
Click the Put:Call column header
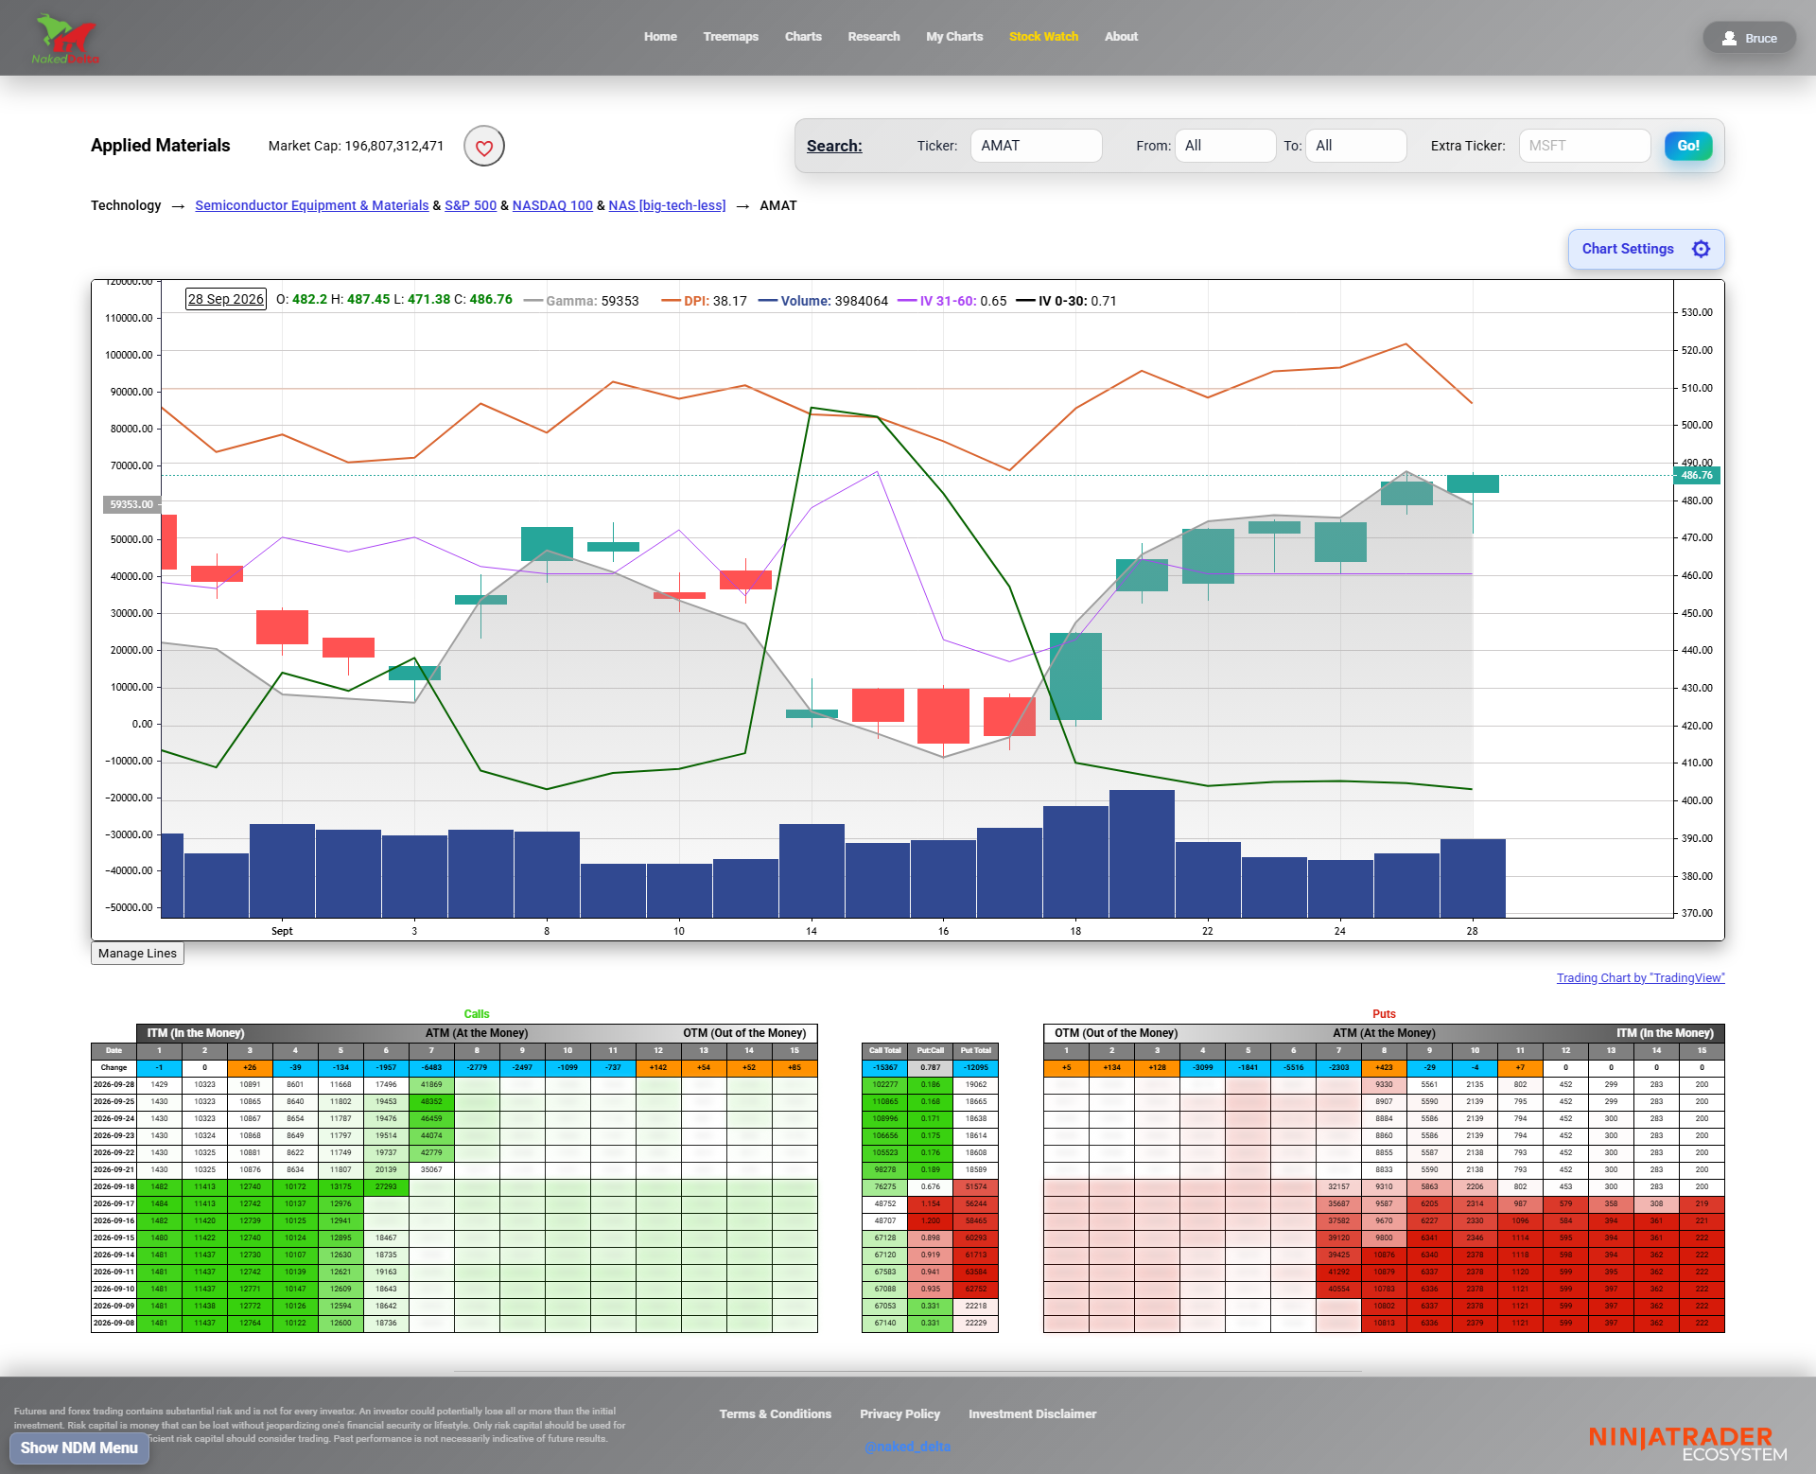pyautogui.click(x=930, y=1051)
